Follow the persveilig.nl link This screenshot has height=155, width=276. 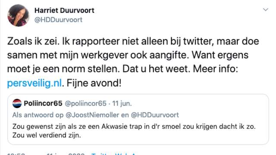tap(34, 83)
